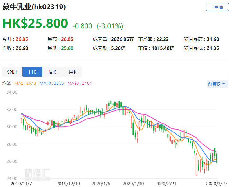Click the HK$25.800 current price

[35, 23]
